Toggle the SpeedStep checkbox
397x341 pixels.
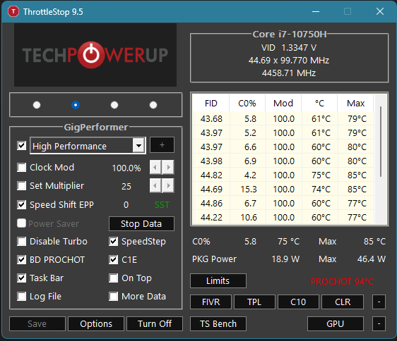114,242
